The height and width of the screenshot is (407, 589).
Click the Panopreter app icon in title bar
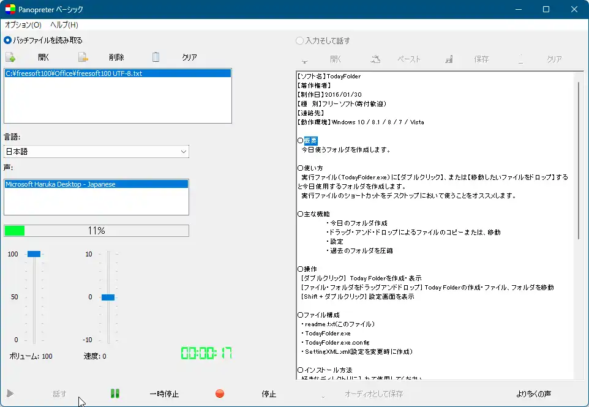pos(10,10)
